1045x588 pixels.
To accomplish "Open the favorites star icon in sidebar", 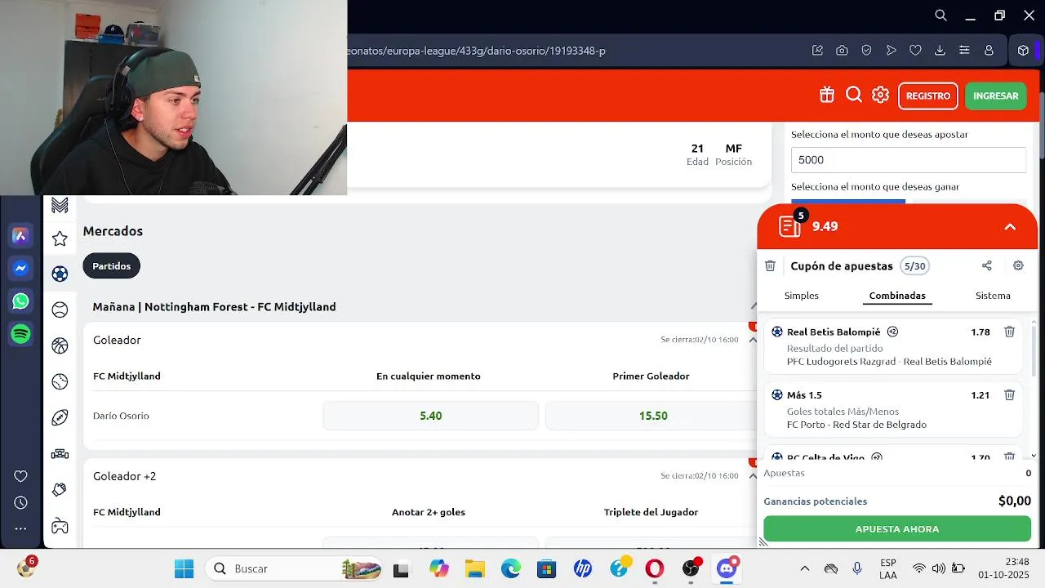I will click(x=60, y=238).
